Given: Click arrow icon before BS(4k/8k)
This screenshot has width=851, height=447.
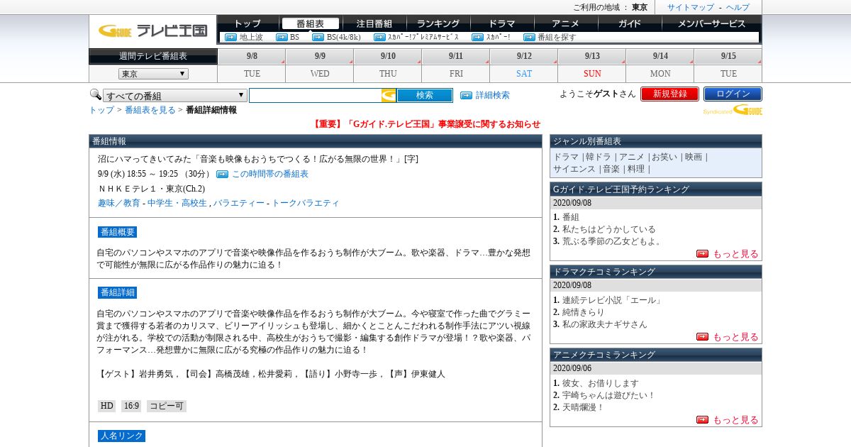Looking at the screenshot, I should tap(318, 37).
